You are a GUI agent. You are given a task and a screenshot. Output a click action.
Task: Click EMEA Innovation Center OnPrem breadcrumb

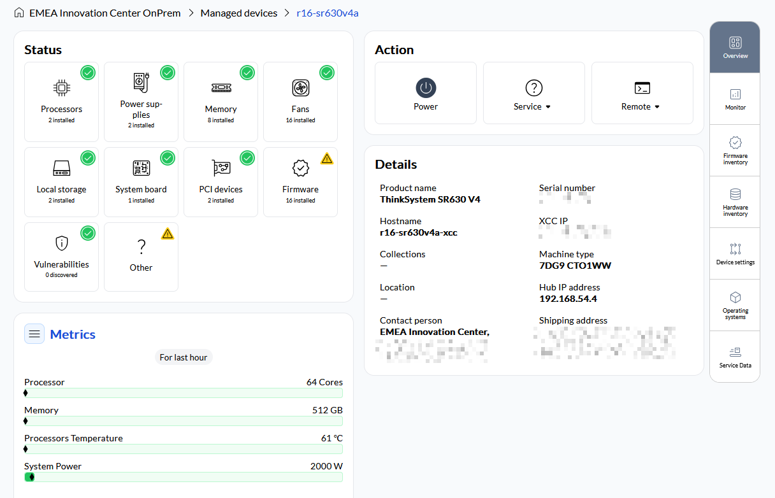click(105, 13)
